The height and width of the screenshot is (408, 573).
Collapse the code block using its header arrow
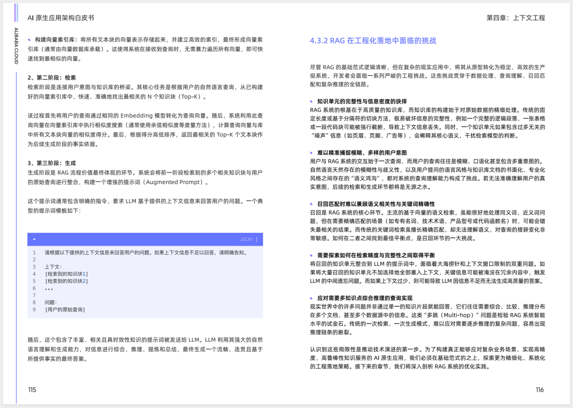pyautogui.click(x=34, y=239)
